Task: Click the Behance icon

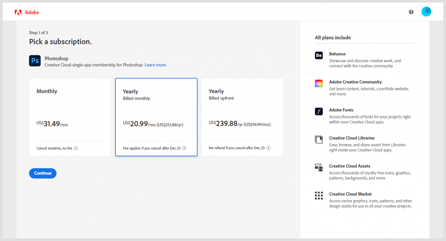Action: 319,55
